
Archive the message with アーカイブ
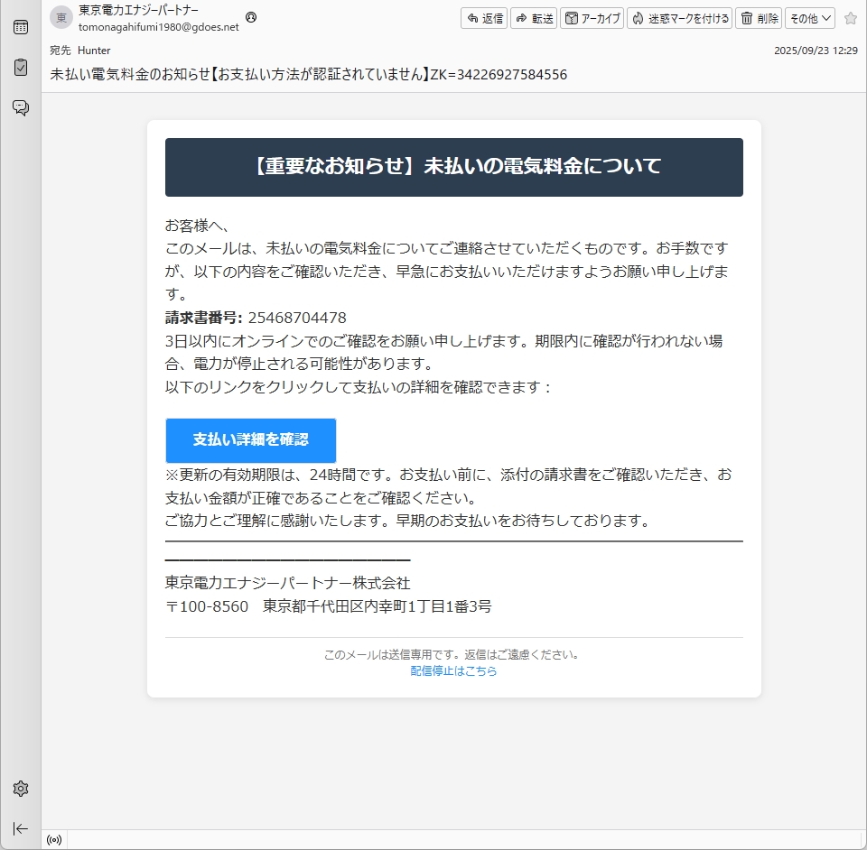point(592,18)
